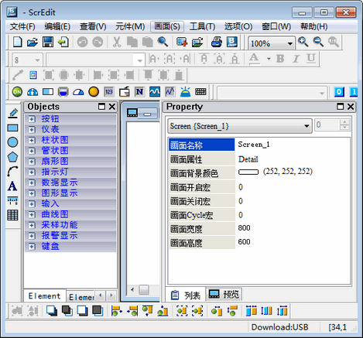Click the 100% zoom level dropdown

point(272,43)
